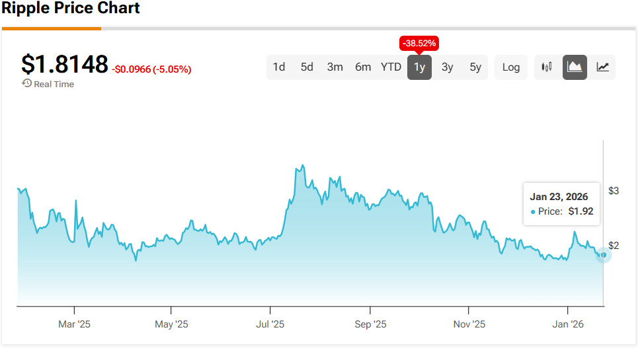638x348 pixels.
Task: Click the Jan 23 price tooltip
Action: click(x=561, y=204)
